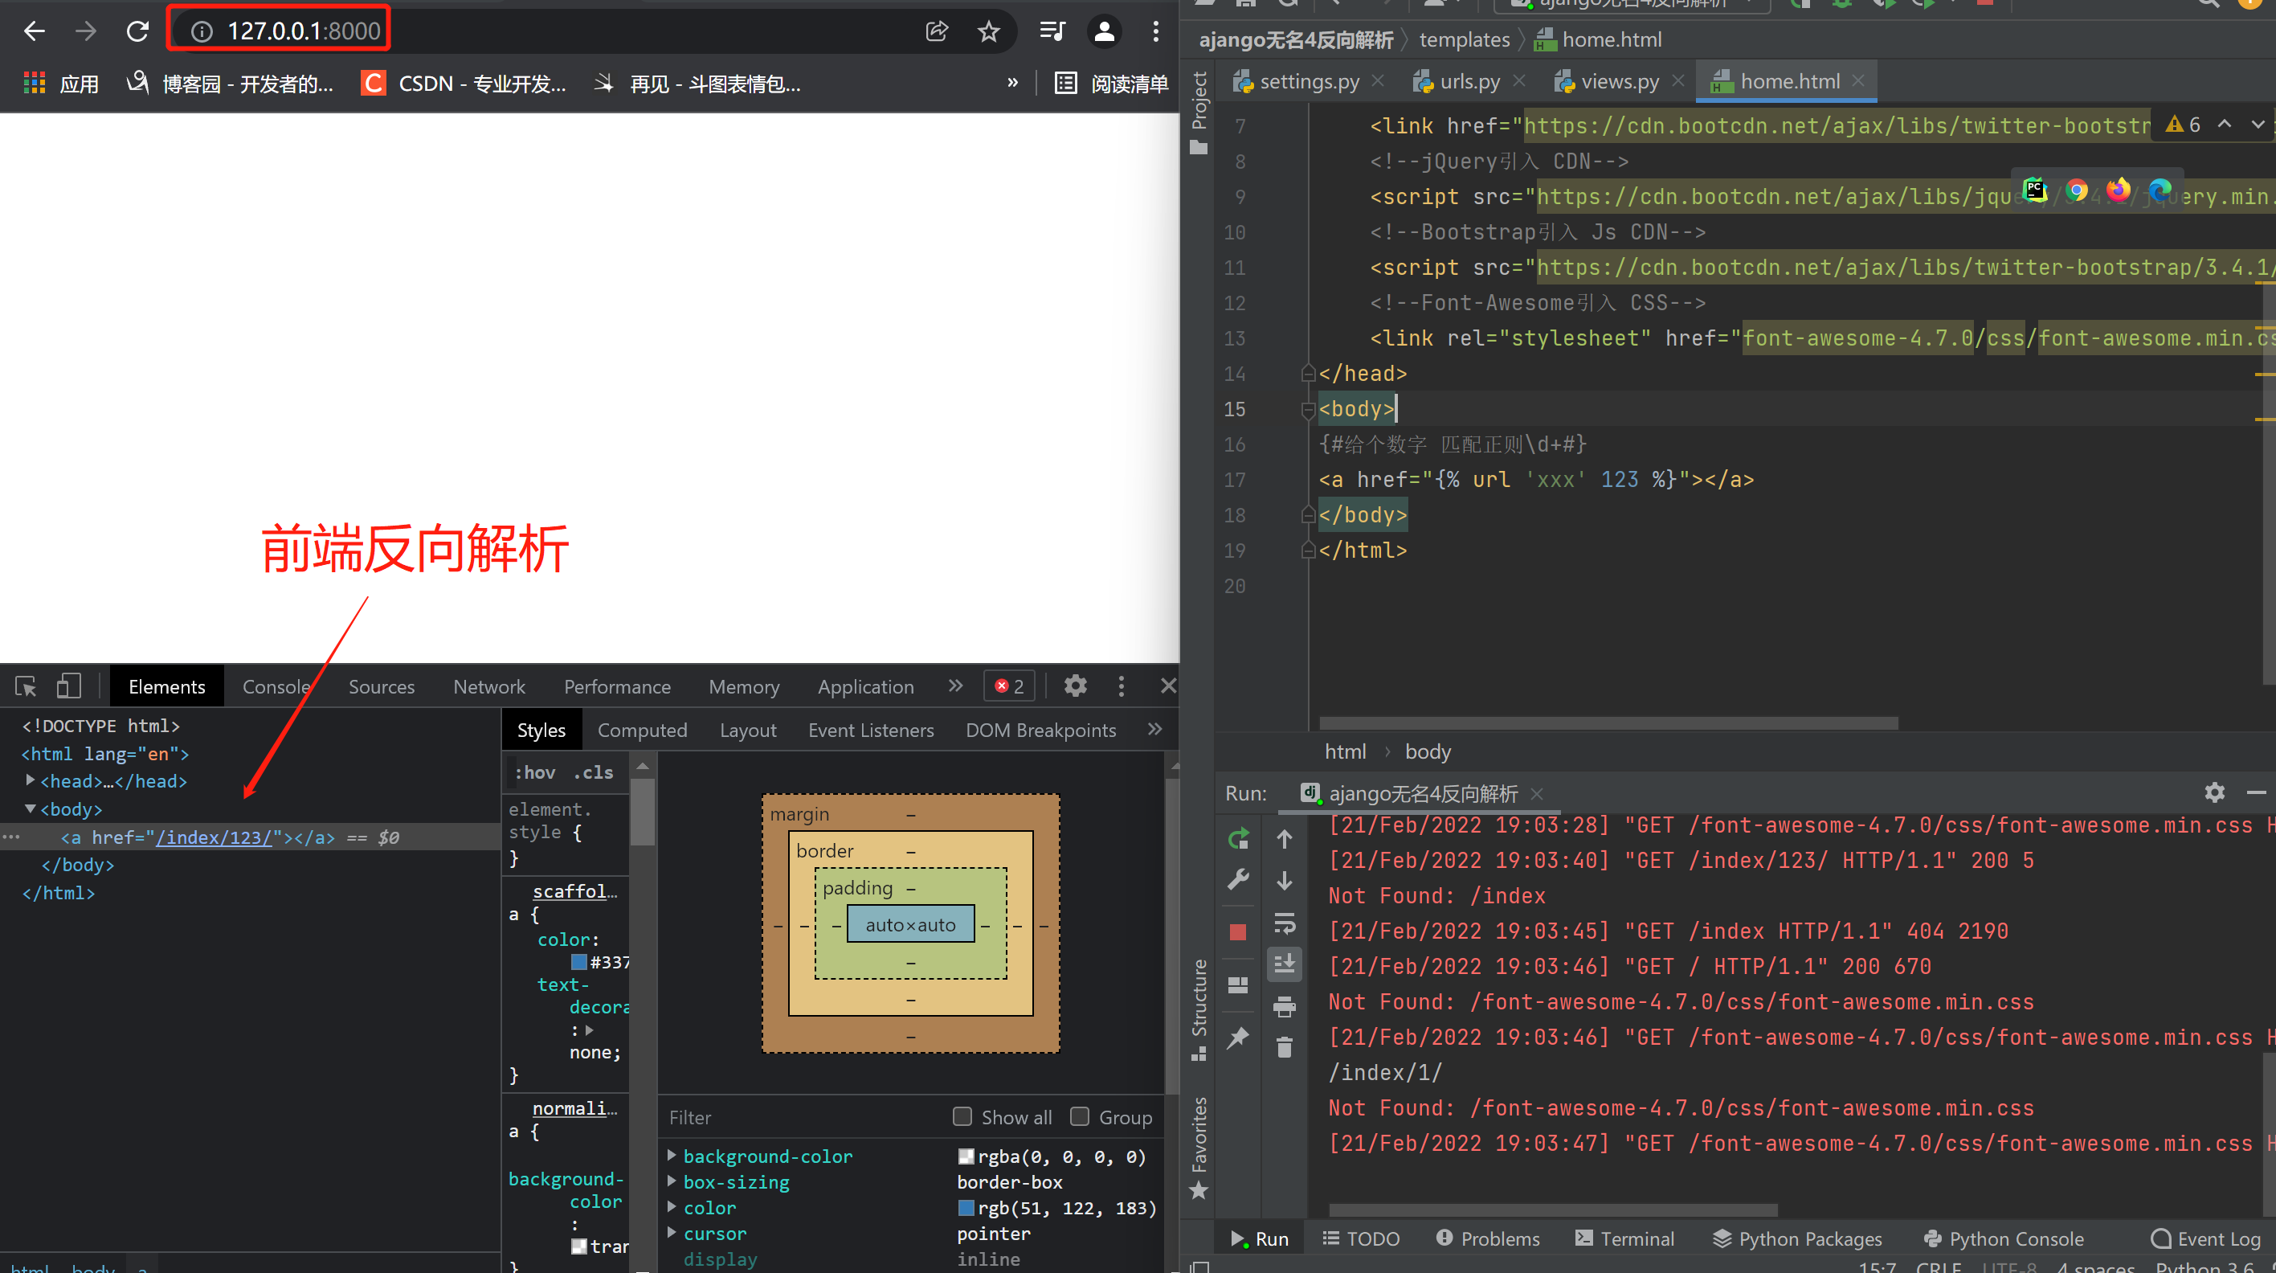This screenshot has width=2276, height=1273.
Task: Open the Chrome profile avatar
Action: [x=1104, y=32]
